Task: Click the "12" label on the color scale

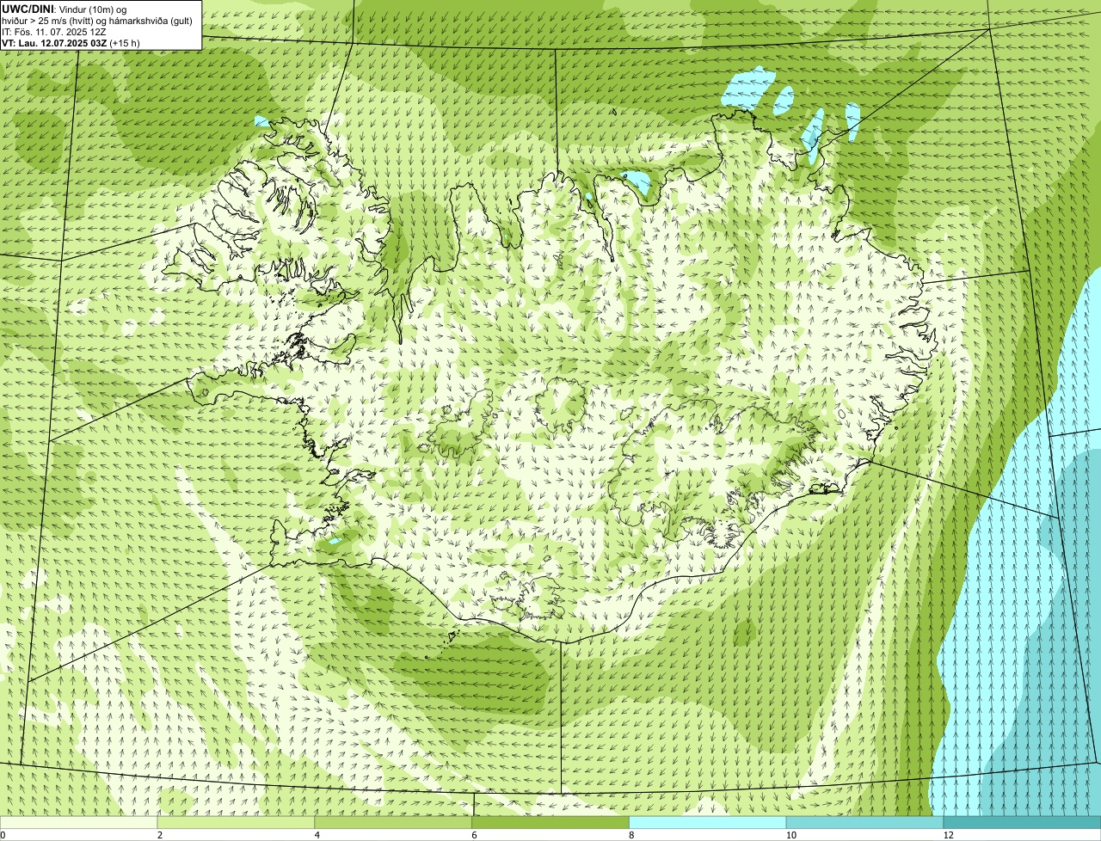Action: tap(948, 835)
